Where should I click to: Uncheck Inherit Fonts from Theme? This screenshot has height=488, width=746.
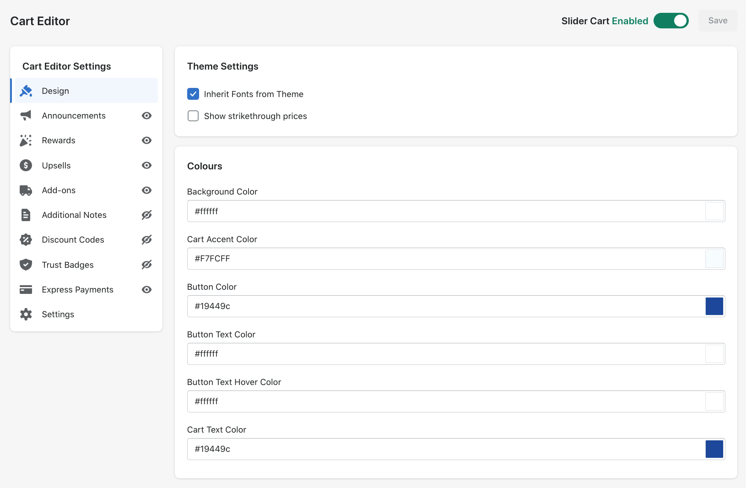pyautogui.click(x=193, y=94)
